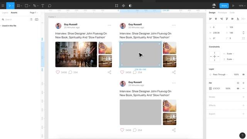Toggle independent corners icon
The width and height of the screenshot is (247, 139).
244,38
